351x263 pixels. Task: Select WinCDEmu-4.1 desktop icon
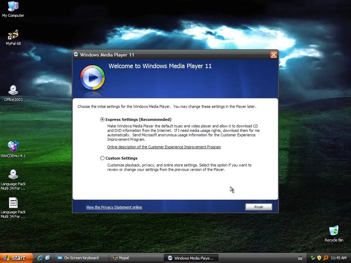13,149
